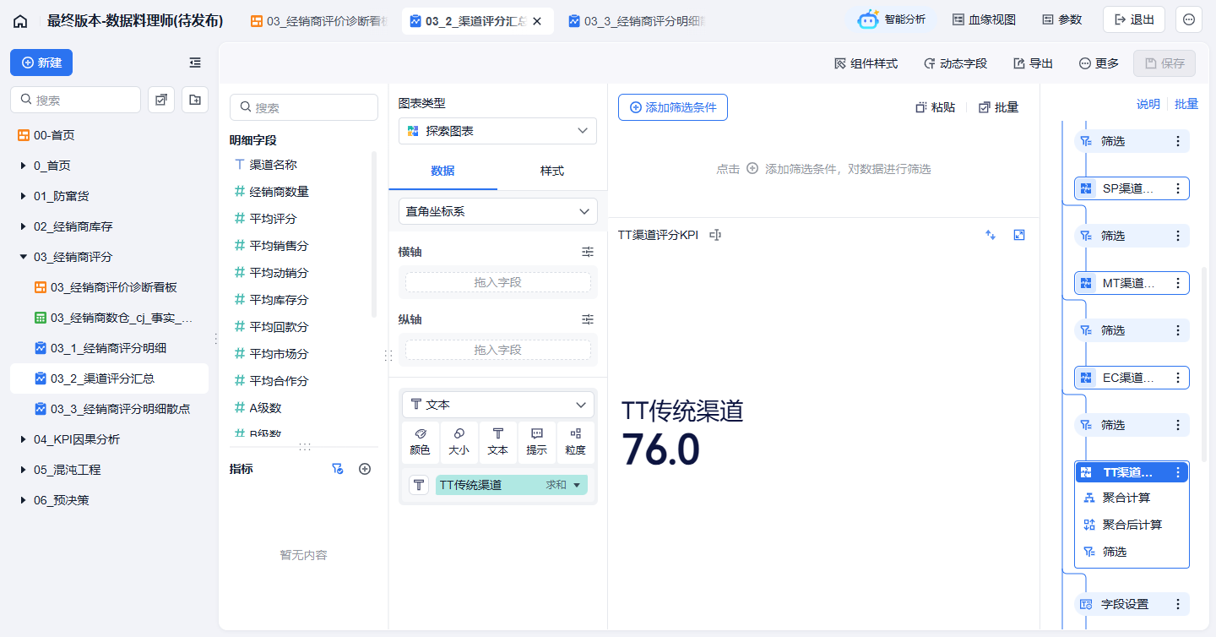Open the 更多 toolbar menu

click(x=1099, y=63)
